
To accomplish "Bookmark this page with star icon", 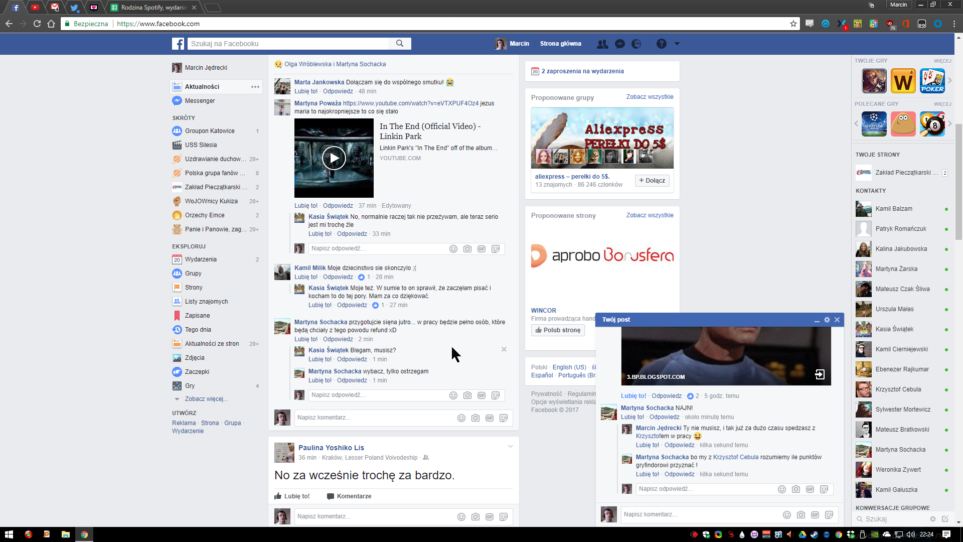I will [793, 24].
